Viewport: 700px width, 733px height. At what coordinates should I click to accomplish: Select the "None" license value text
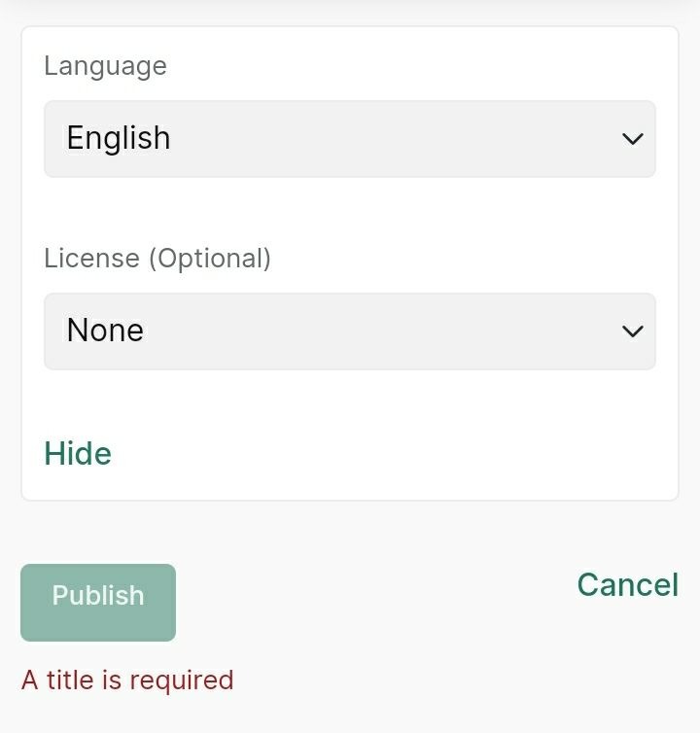coord(105,331)
